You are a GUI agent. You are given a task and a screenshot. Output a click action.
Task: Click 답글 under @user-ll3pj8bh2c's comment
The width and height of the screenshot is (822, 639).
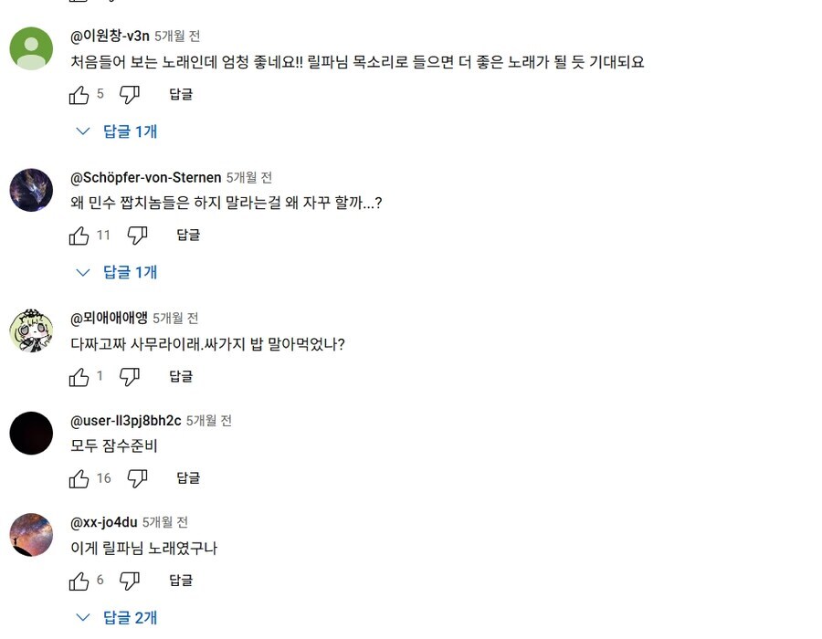[187, 477]
